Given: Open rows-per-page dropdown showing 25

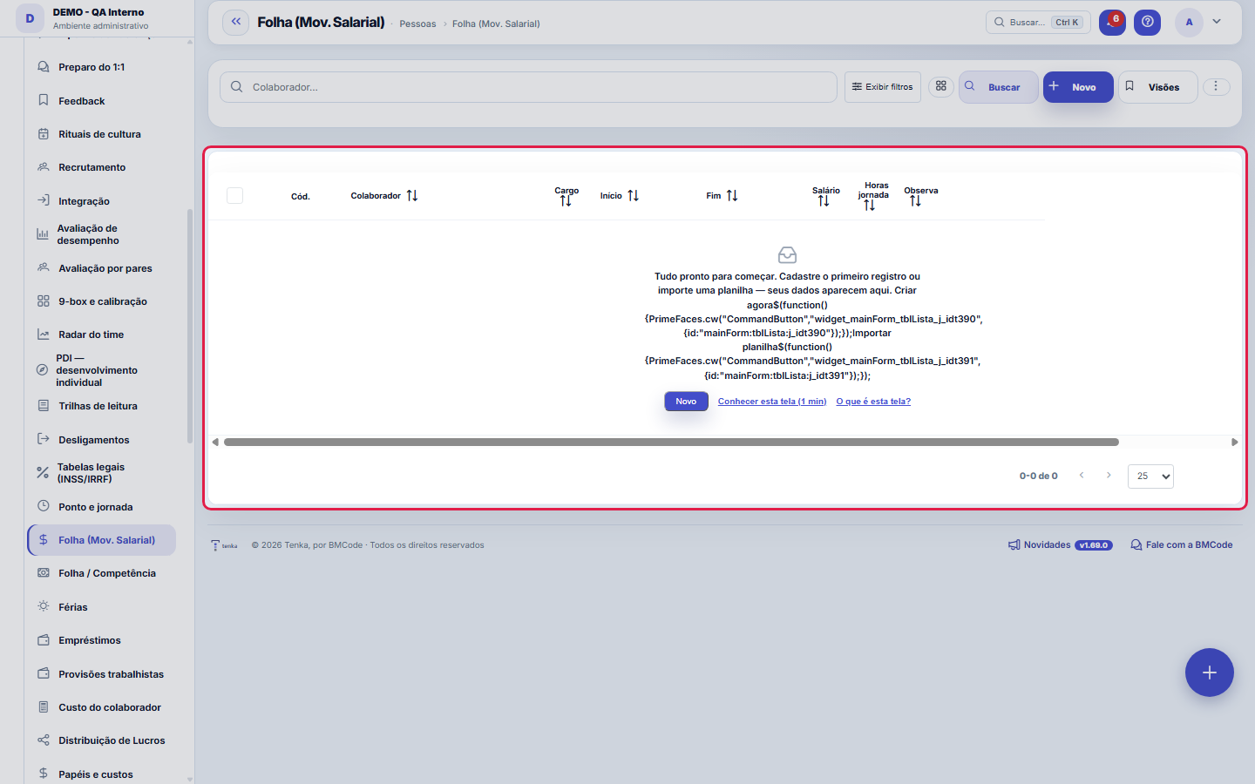Looking at the screenshot, I should 1150,476.
